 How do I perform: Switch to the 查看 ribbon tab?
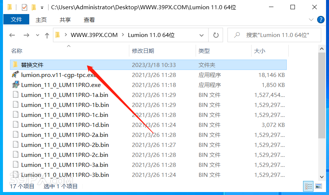89,20
